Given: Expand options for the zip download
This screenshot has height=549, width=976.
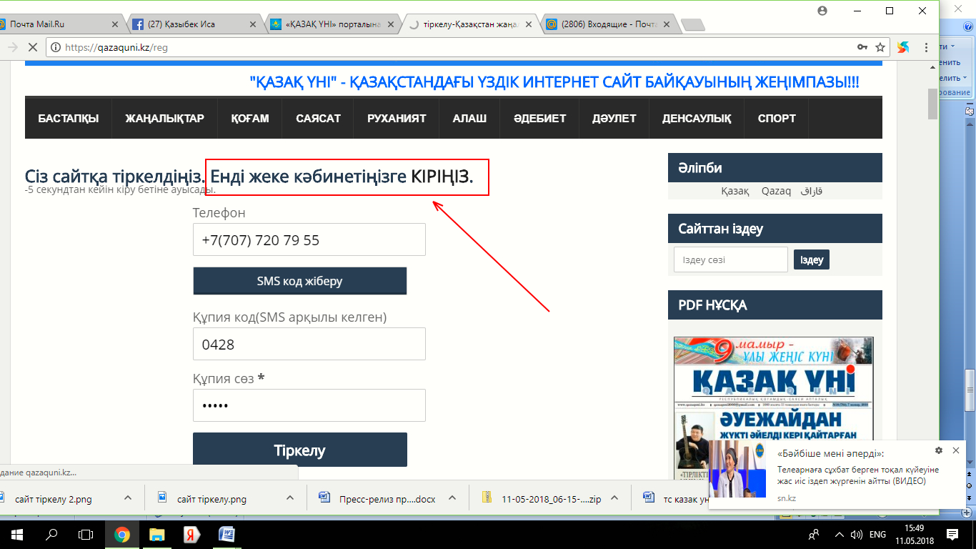Looking at the screenshot, I should tap(614, 498).
